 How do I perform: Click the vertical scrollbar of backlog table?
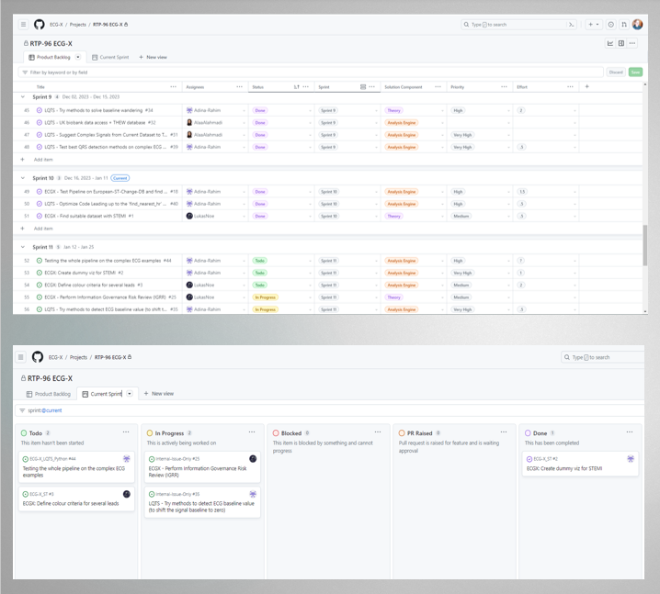[x=645, y=245]
